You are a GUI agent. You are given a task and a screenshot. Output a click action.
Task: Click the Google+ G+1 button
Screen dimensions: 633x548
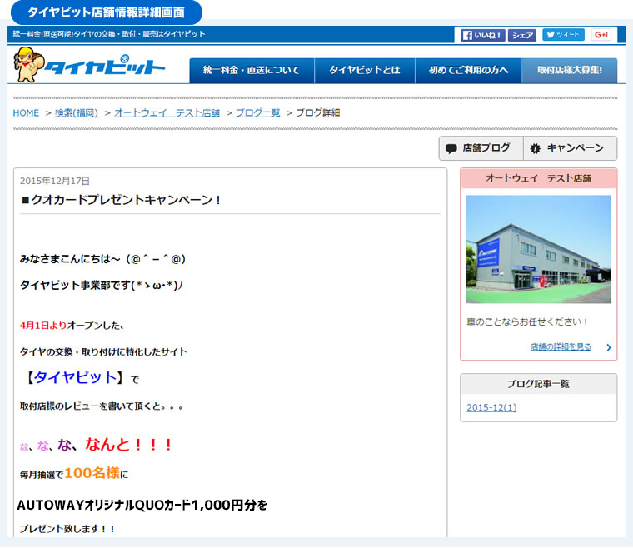(x=601, y=35)
